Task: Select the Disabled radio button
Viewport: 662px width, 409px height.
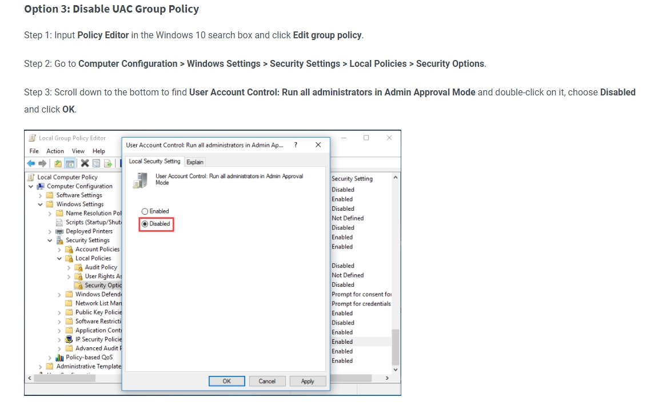Action: pyautogui.click(x=145, y=224)
